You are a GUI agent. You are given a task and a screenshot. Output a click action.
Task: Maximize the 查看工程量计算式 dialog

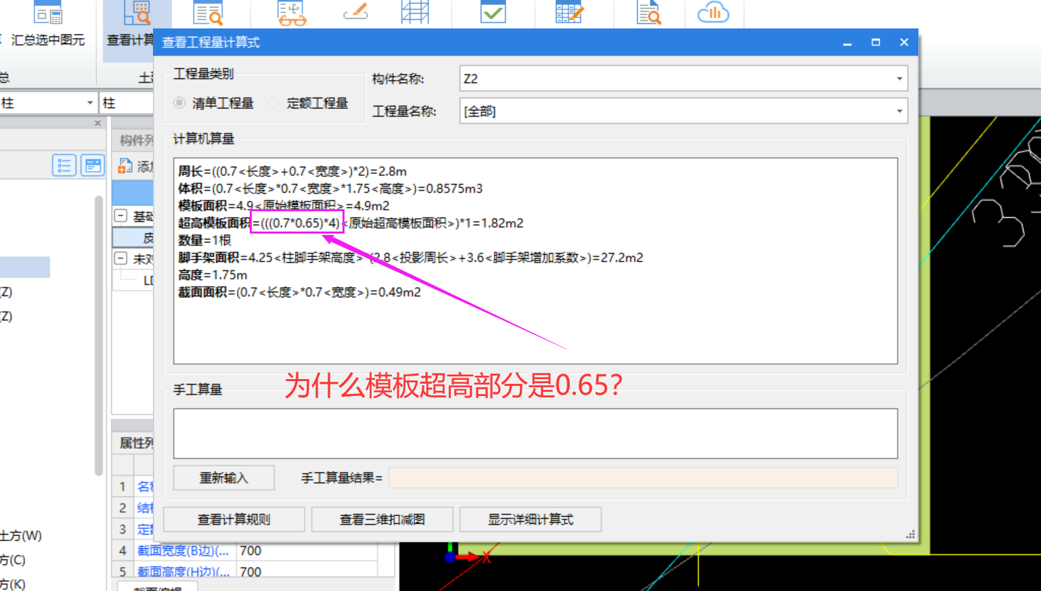tap(875, 42)
